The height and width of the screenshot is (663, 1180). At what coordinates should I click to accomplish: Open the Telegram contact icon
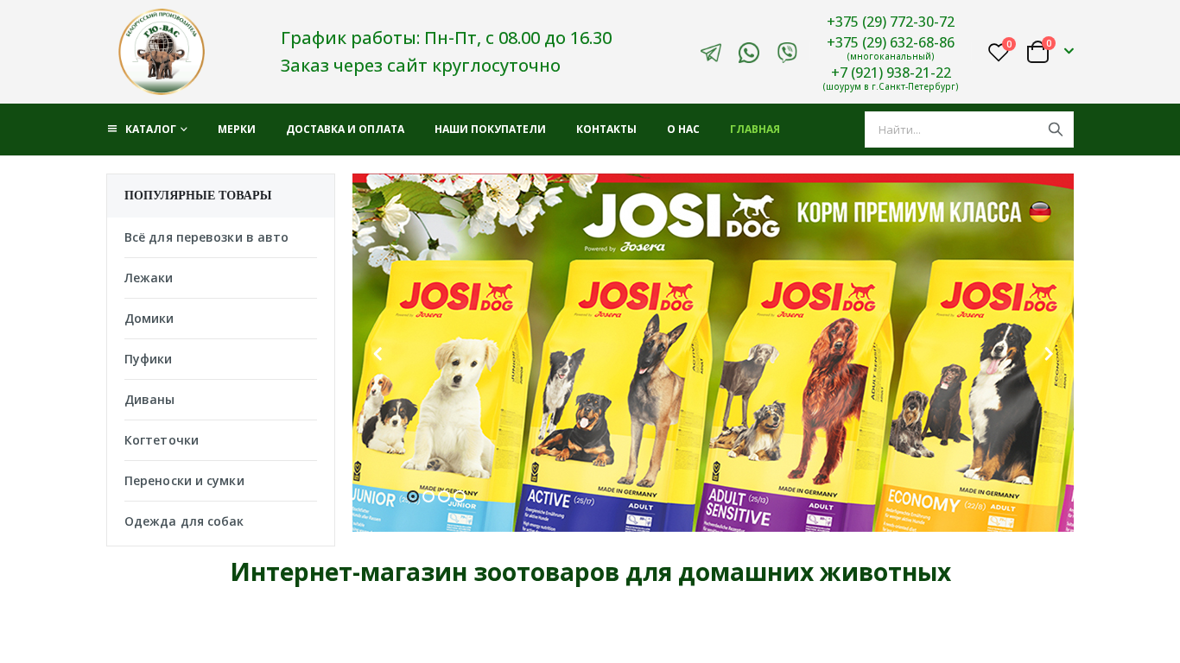711,53
